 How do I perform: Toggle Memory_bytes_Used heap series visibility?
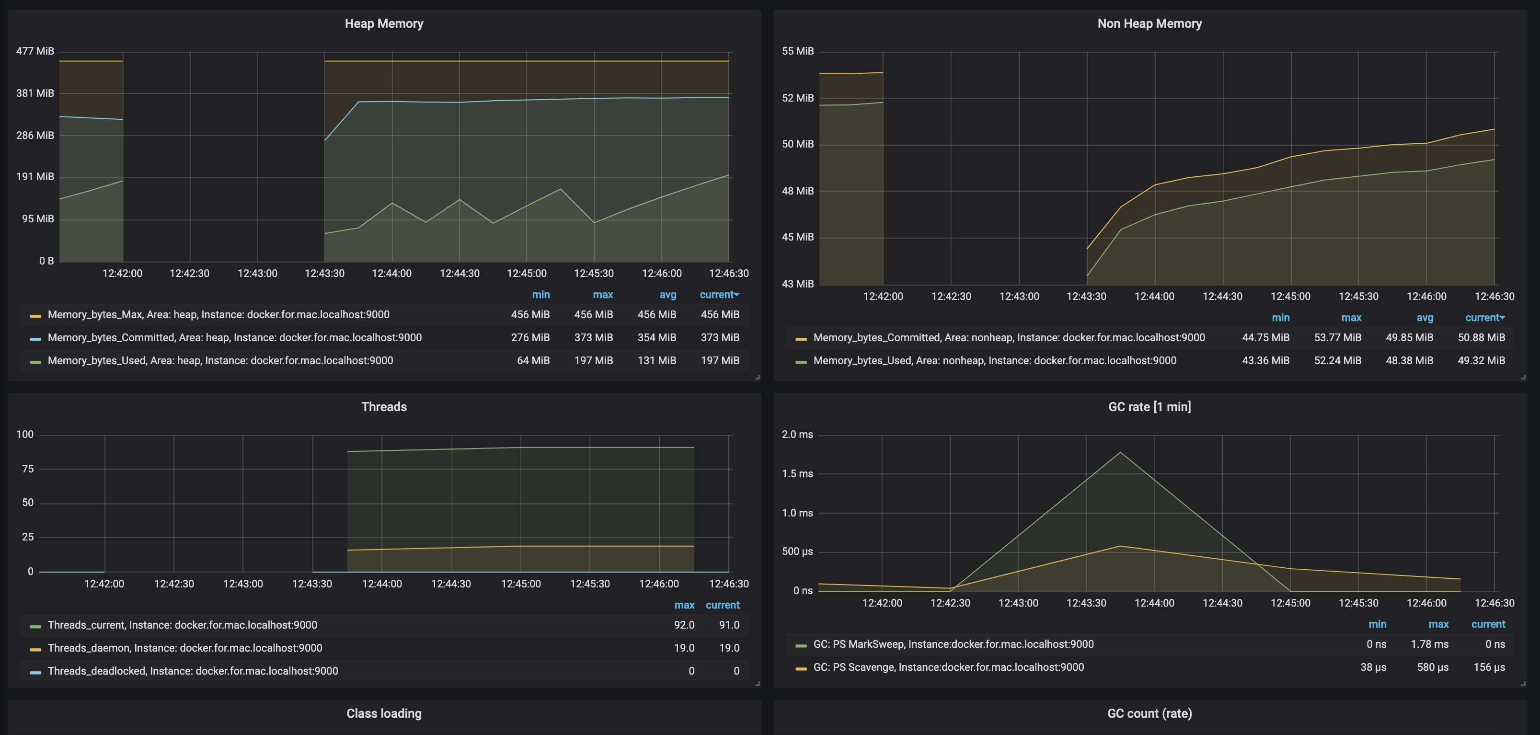(220, 361)
